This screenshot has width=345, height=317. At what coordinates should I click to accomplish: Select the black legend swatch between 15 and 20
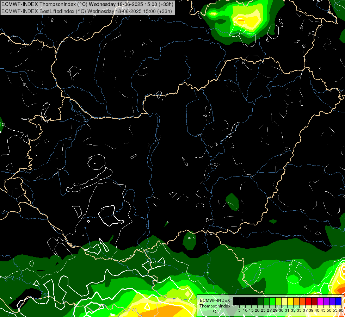tap(254, 301)
